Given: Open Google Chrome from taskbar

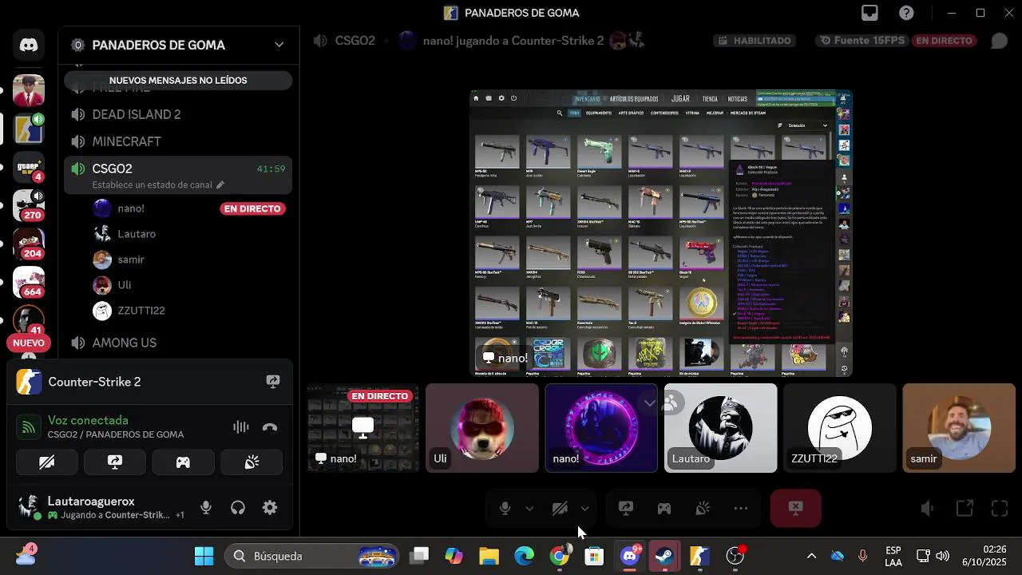Looking at the screenshot, I should coord(560,556).
